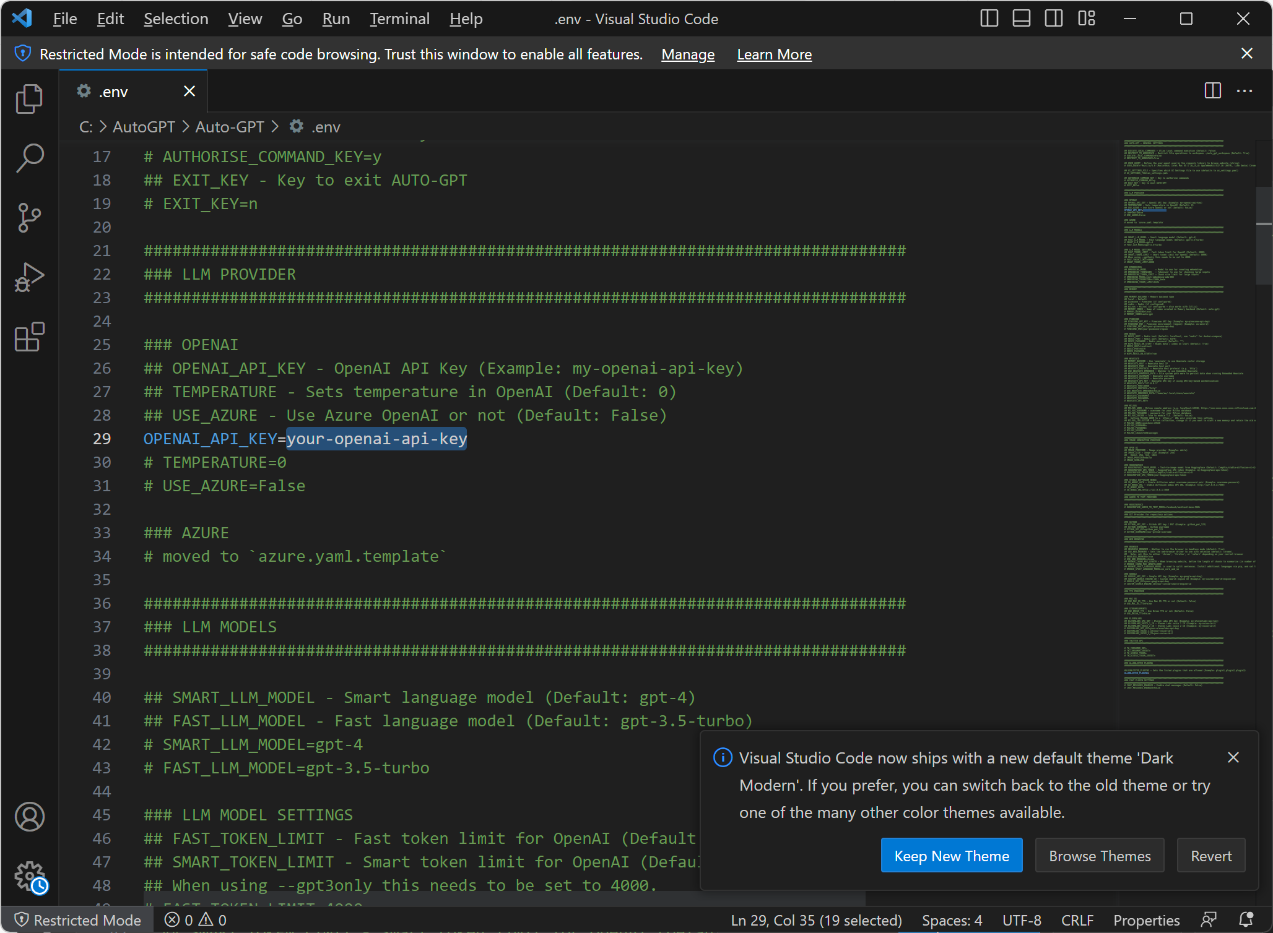The height and width of the screenshot is (933, 1273).
Task: Click the shield icon in Restricted Mode banner
Action: coord(23,54)
